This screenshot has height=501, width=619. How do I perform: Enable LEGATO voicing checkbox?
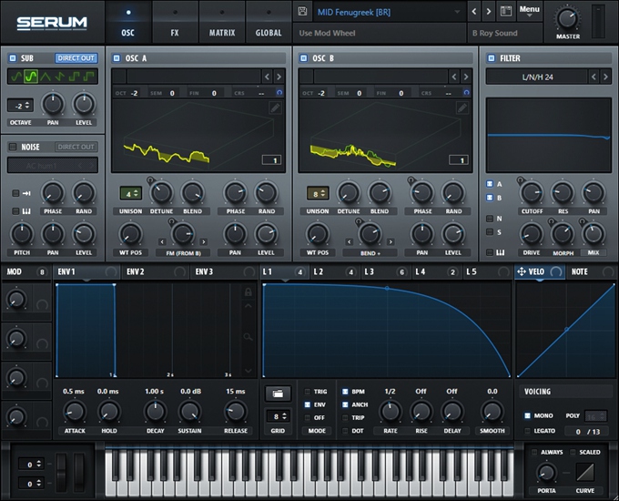click(x=527, y=431)
